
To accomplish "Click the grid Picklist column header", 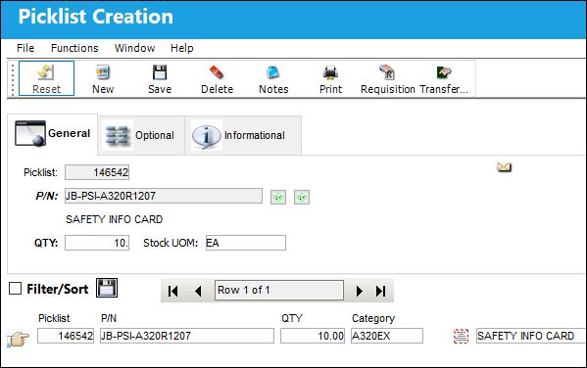I will pos(54,318).
